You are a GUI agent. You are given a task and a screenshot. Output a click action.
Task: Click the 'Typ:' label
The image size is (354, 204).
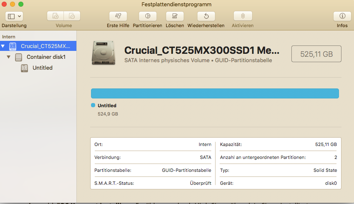point(225,170)
